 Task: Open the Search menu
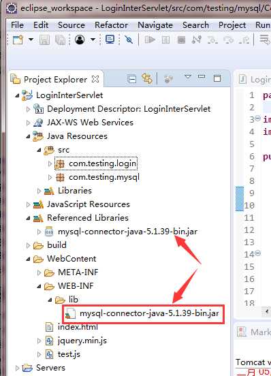tap(195, 25)
